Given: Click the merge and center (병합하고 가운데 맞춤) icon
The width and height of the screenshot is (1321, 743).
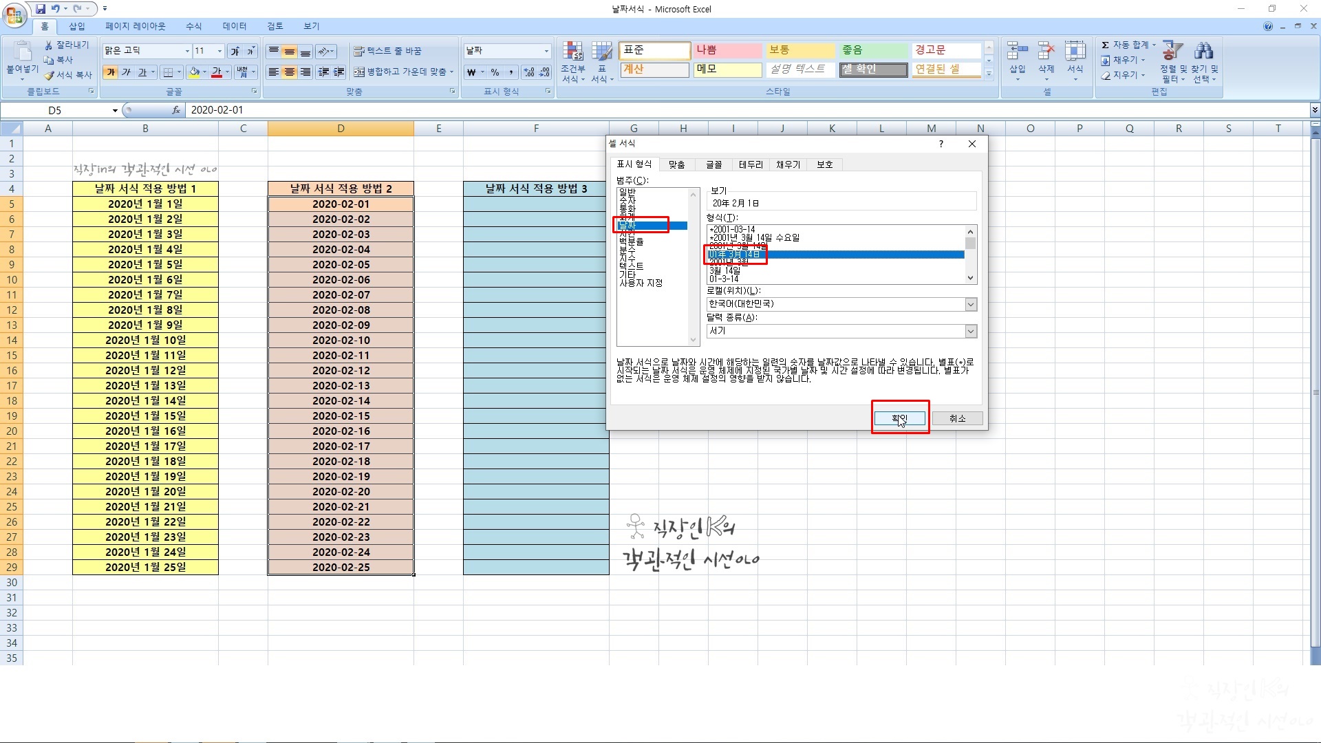Looking at the screenshot, I should pyautogui.click(x=359, y=72).
